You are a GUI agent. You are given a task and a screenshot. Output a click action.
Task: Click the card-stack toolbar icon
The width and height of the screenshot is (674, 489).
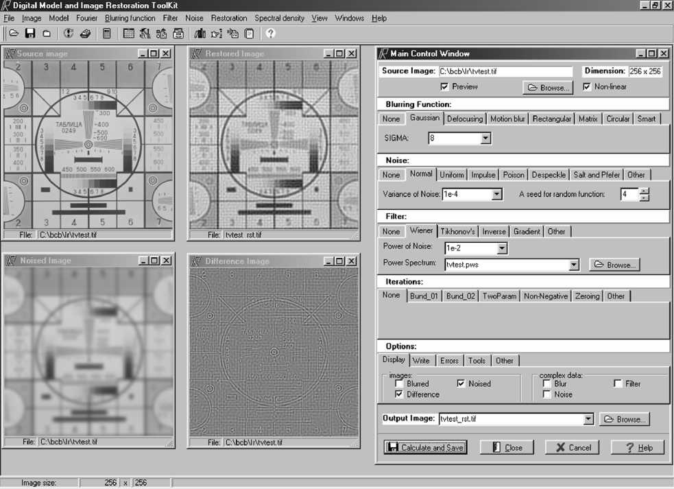(85, 33)
